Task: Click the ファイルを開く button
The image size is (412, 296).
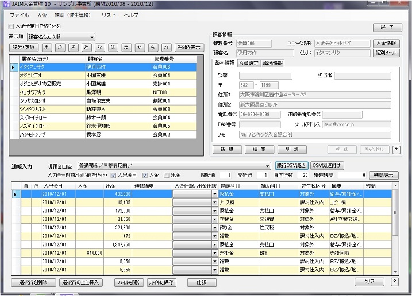Action: coord(129,282)
